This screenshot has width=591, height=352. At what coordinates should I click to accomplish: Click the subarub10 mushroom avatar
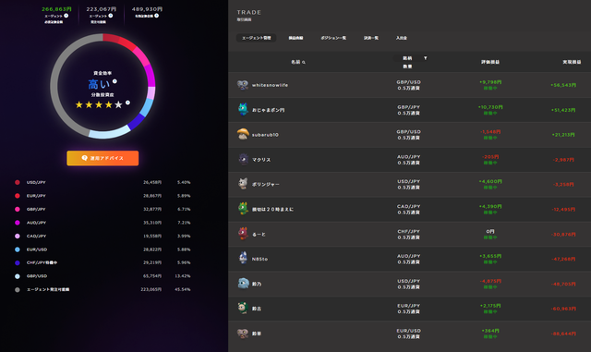[243, 134]
